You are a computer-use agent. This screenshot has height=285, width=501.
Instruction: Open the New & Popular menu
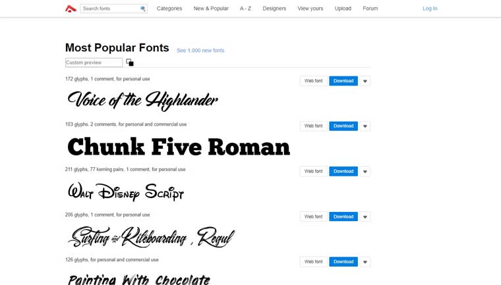click(x=211, y=9)
